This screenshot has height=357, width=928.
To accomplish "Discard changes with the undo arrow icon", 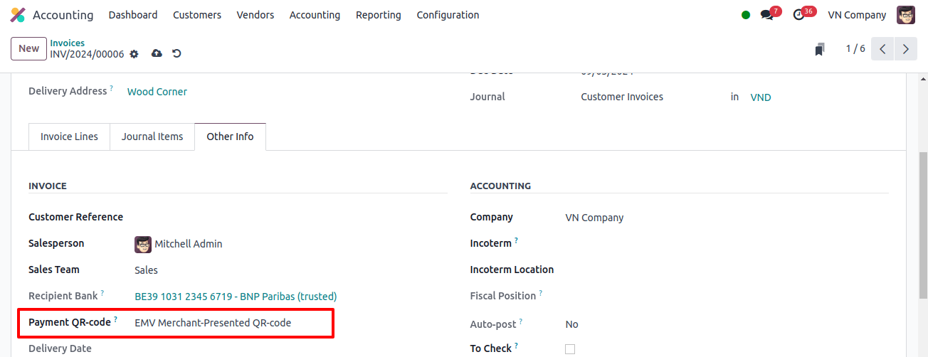I will (176, 54).
